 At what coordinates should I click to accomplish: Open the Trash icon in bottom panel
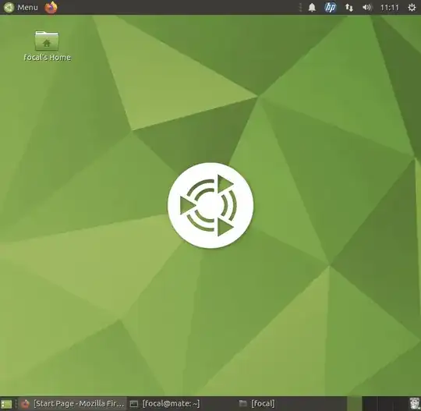pyautogui.click(x=415, y=403)
